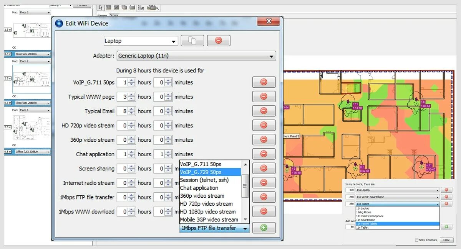Open the 11n VoWiFi Smartphone dropdown

397,197
